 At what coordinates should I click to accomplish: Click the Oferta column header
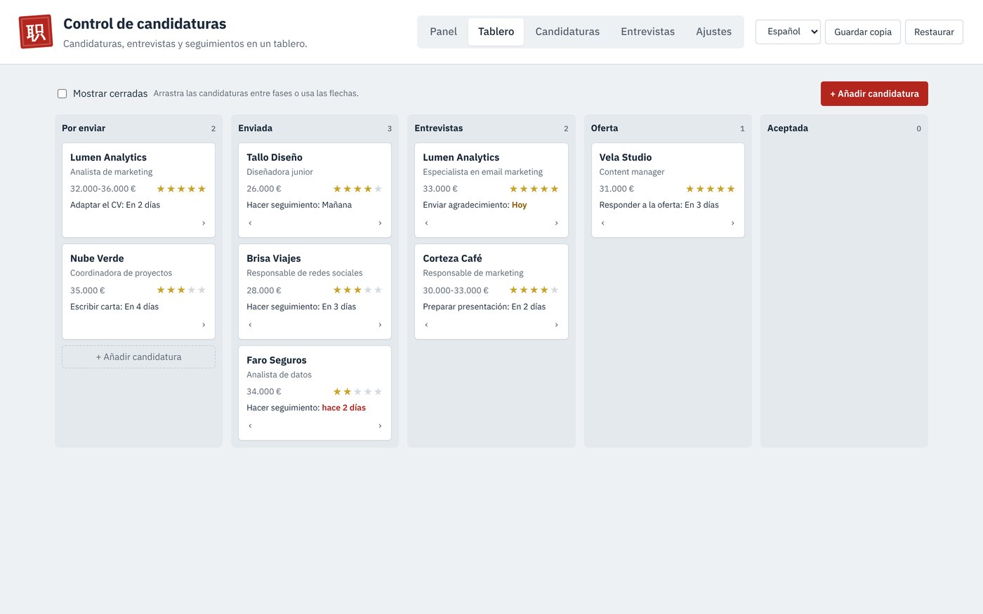(x=605, y=128)
